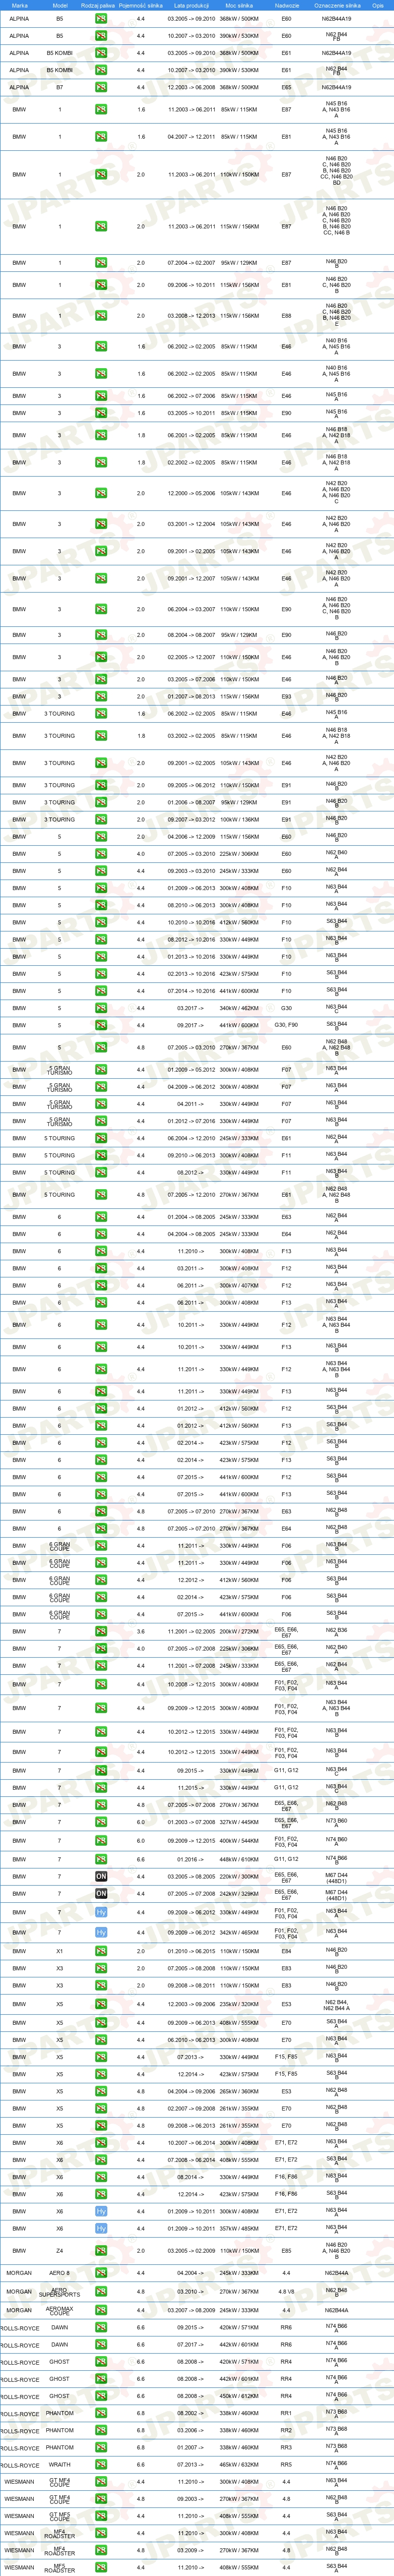
Task: Click ON diesel icon in BMW 7 220kW / 300KM row
Action: (101, 1877)
